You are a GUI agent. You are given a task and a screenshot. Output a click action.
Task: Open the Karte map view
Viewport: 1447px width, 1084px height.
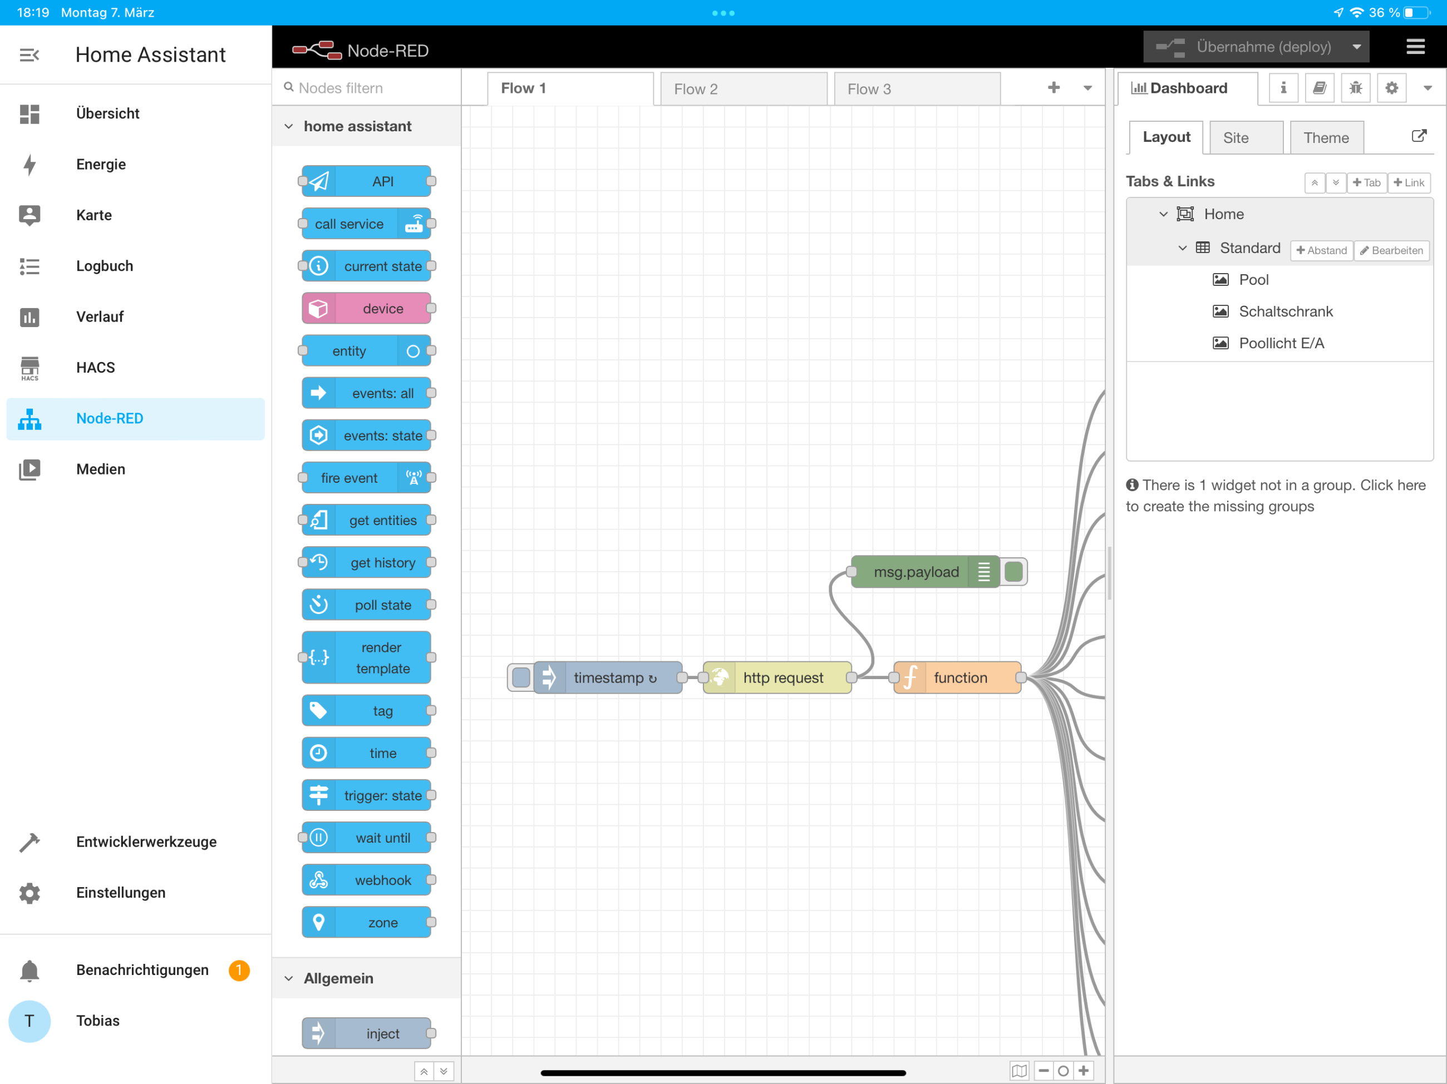click(x=135, y=215)
